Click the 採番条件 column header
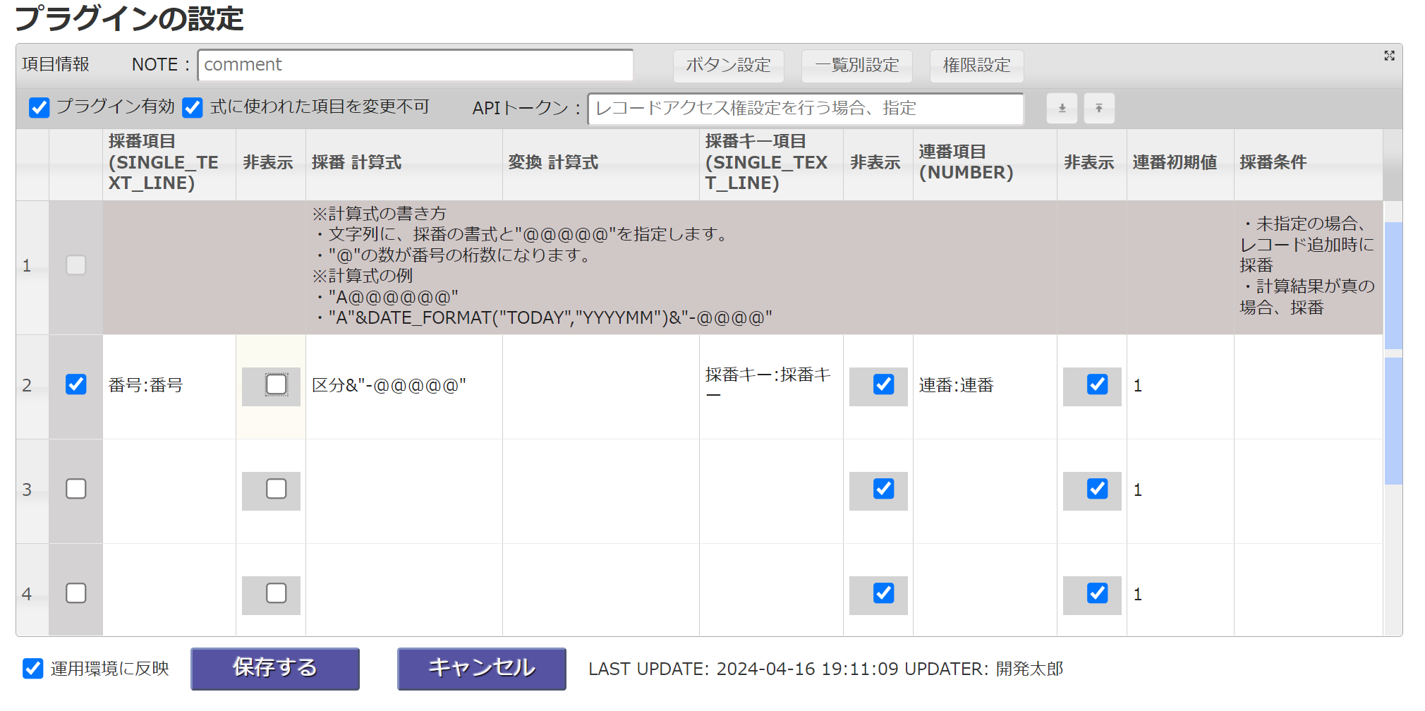 point(1309,164)
